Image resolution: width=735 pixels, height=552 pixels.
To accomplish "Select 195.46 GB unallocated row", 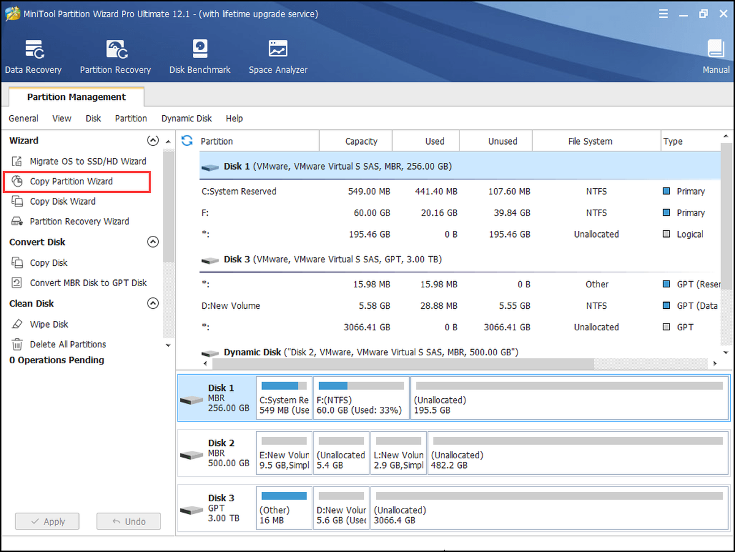I will click(459, 234).
